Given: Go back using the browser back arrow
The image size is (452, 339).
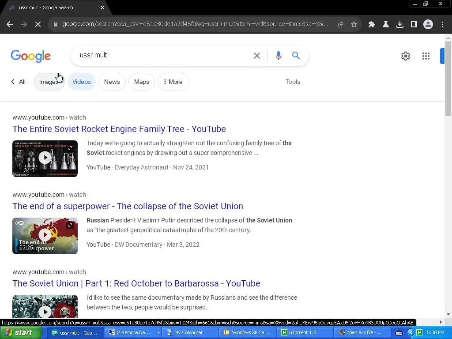Looking at the screenshot, I should pyautogui.click(x=10, y=25).
